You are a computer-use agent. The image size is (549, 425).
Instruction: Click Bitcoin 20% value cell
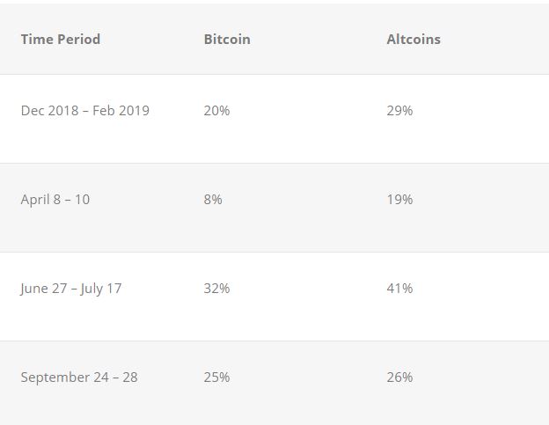click(216, 111)
